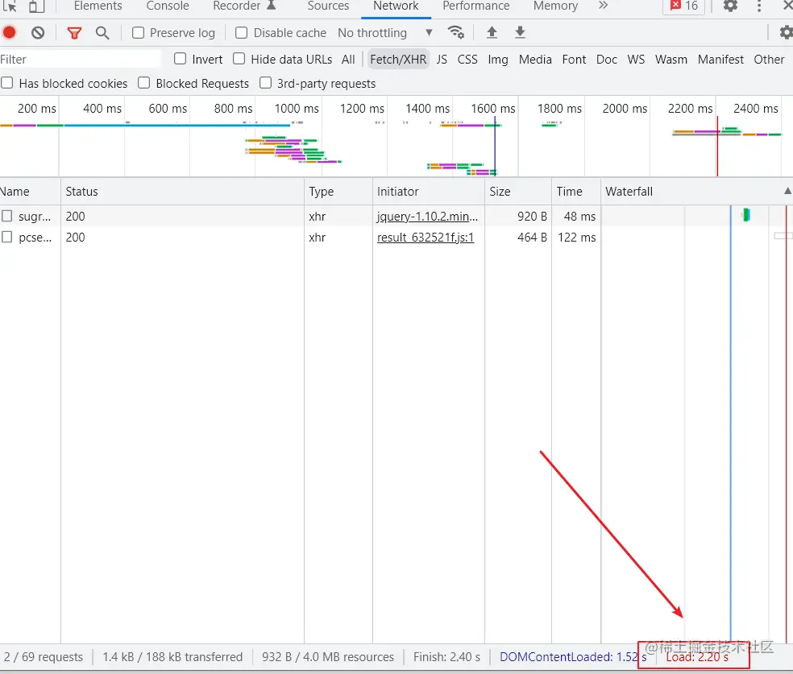The height and width of the screenshot is (674, 793).
Task: Open the Memory tab
Action: (555, 6)
